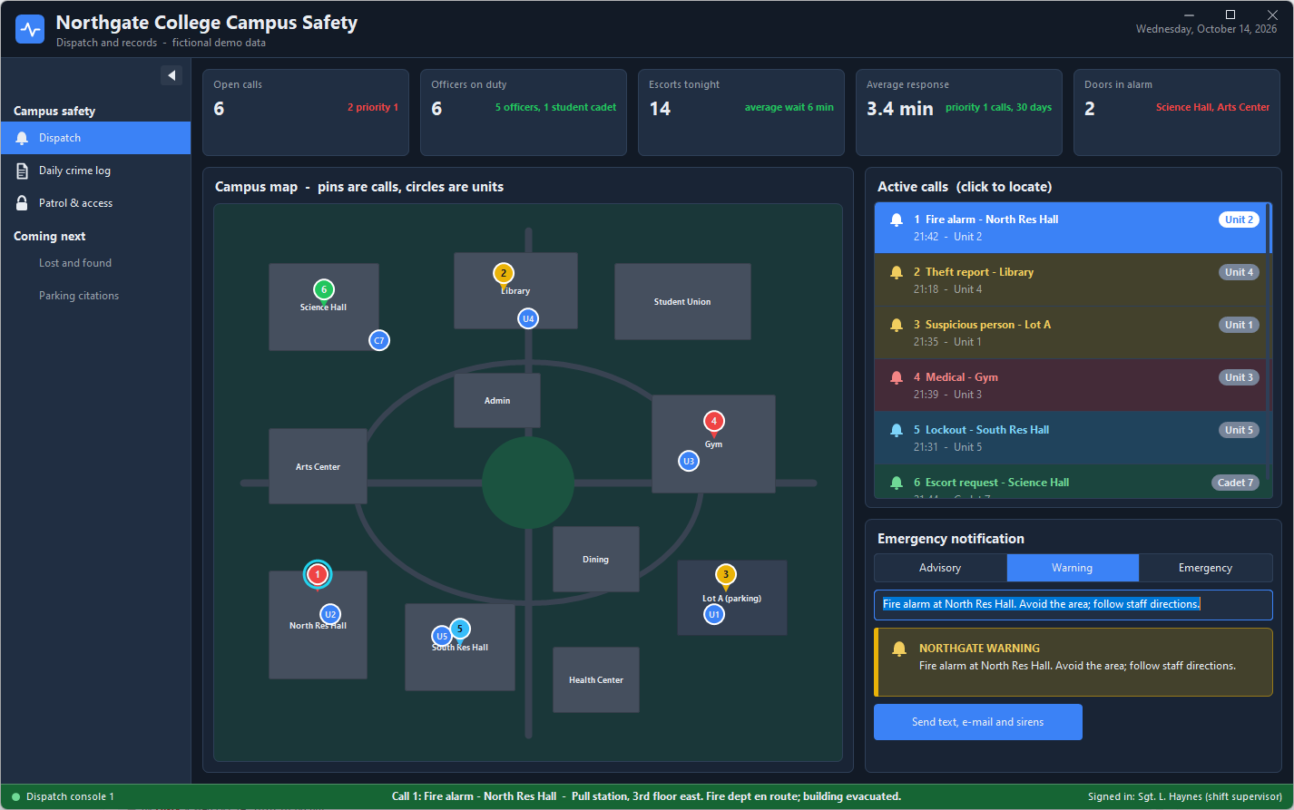
Task: Click unit circle U3 near the Gym
Action: [x=689, y=461]
